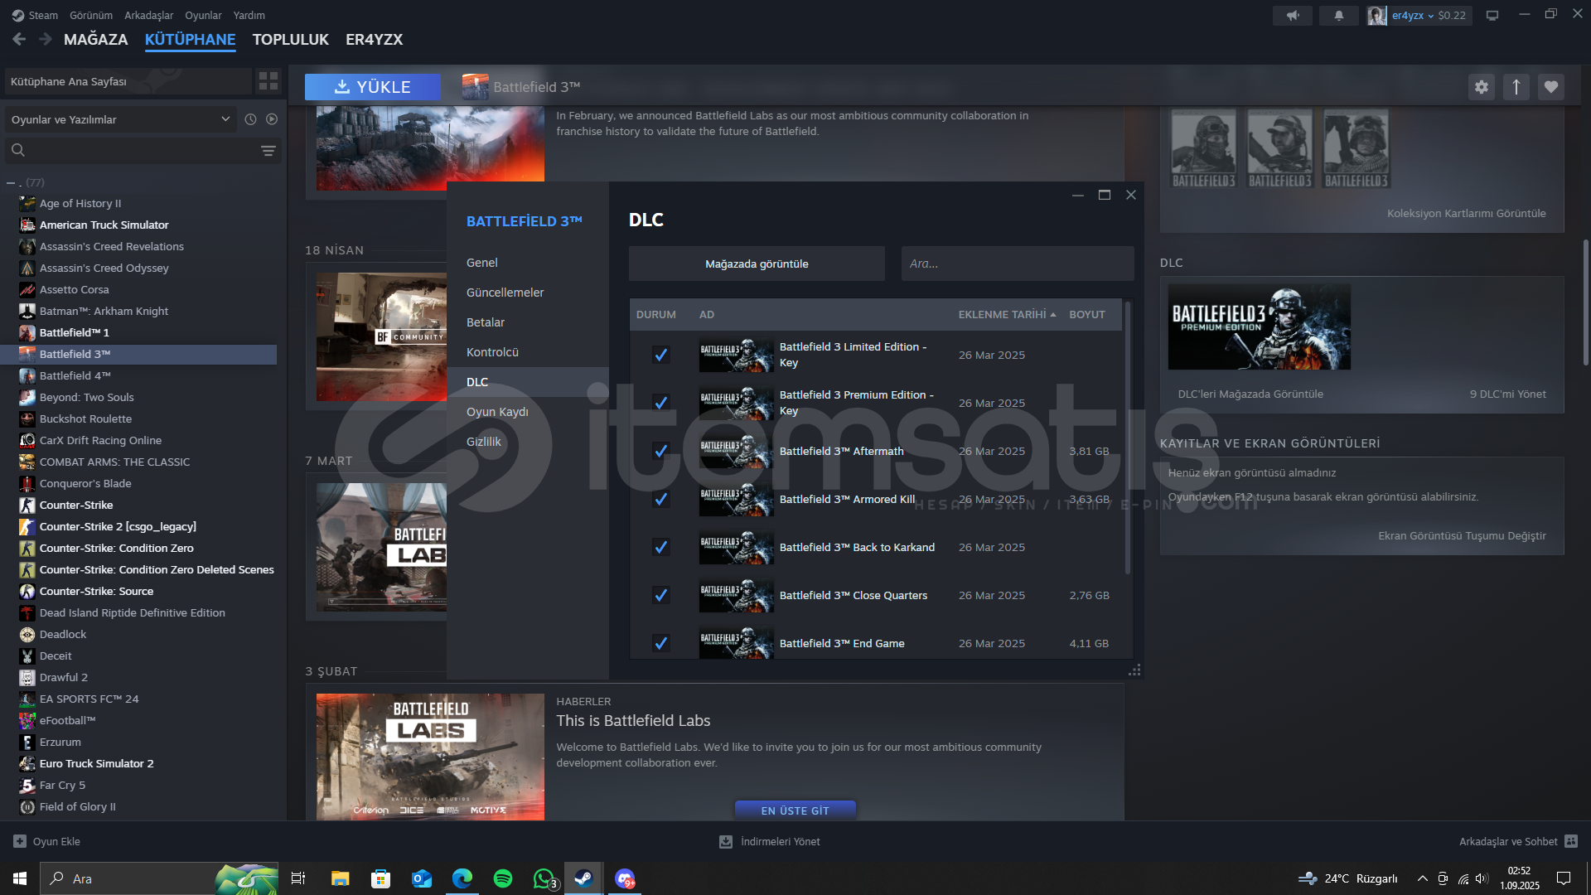Click the EN ÜSTE GİT button
The height and width of the screenshot is (895, 1591).
click(795, 810)
